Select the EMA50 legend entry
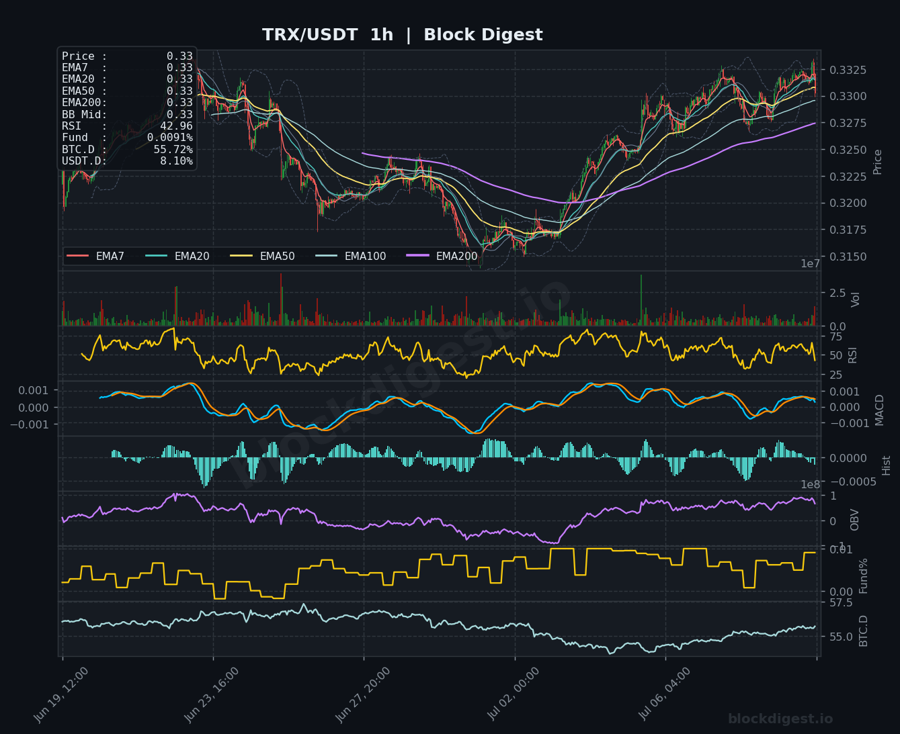 coord(262,256)
